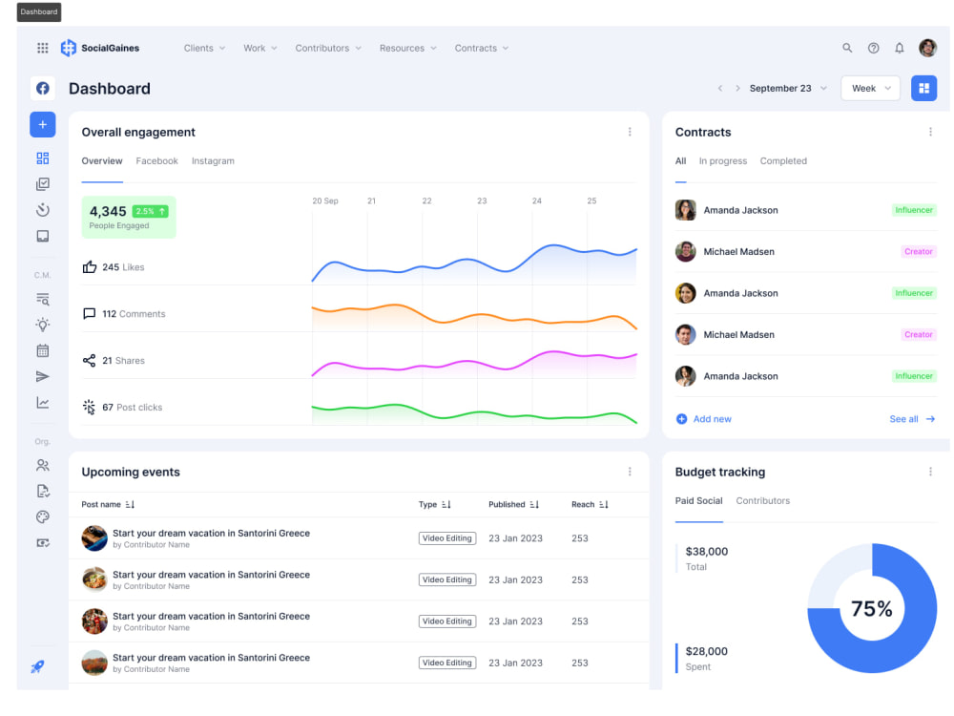Open the document approval icon in sidebar
The height and width of the screenshot is (716, 954).
click(x=43, y=492)
